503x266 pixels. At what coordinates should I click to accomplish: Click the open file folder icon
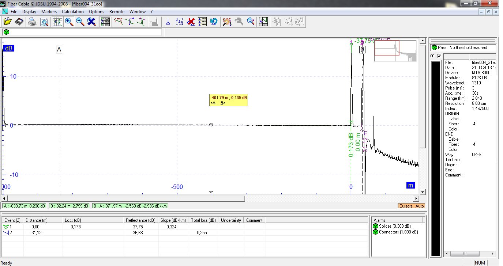tap(8, 22)
